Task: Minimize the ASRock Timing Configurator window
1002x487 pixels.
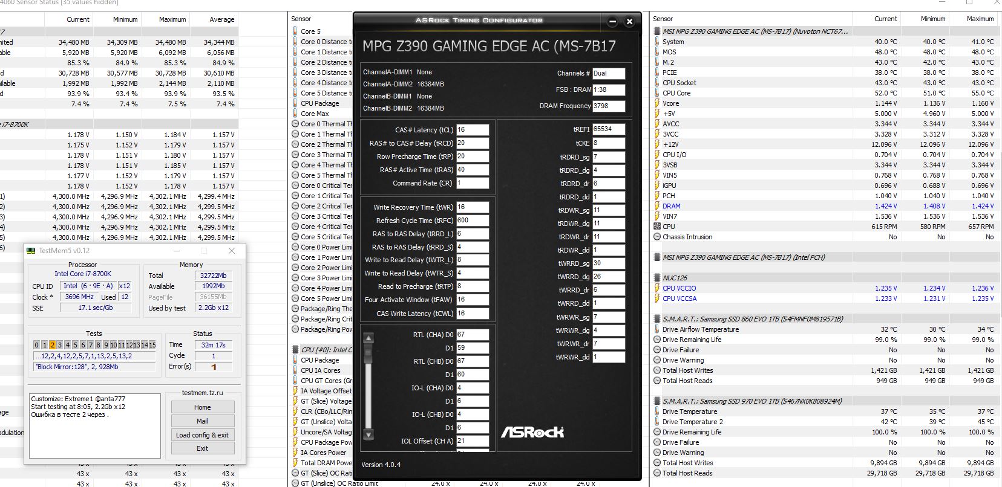Action: tap(612, 21)
